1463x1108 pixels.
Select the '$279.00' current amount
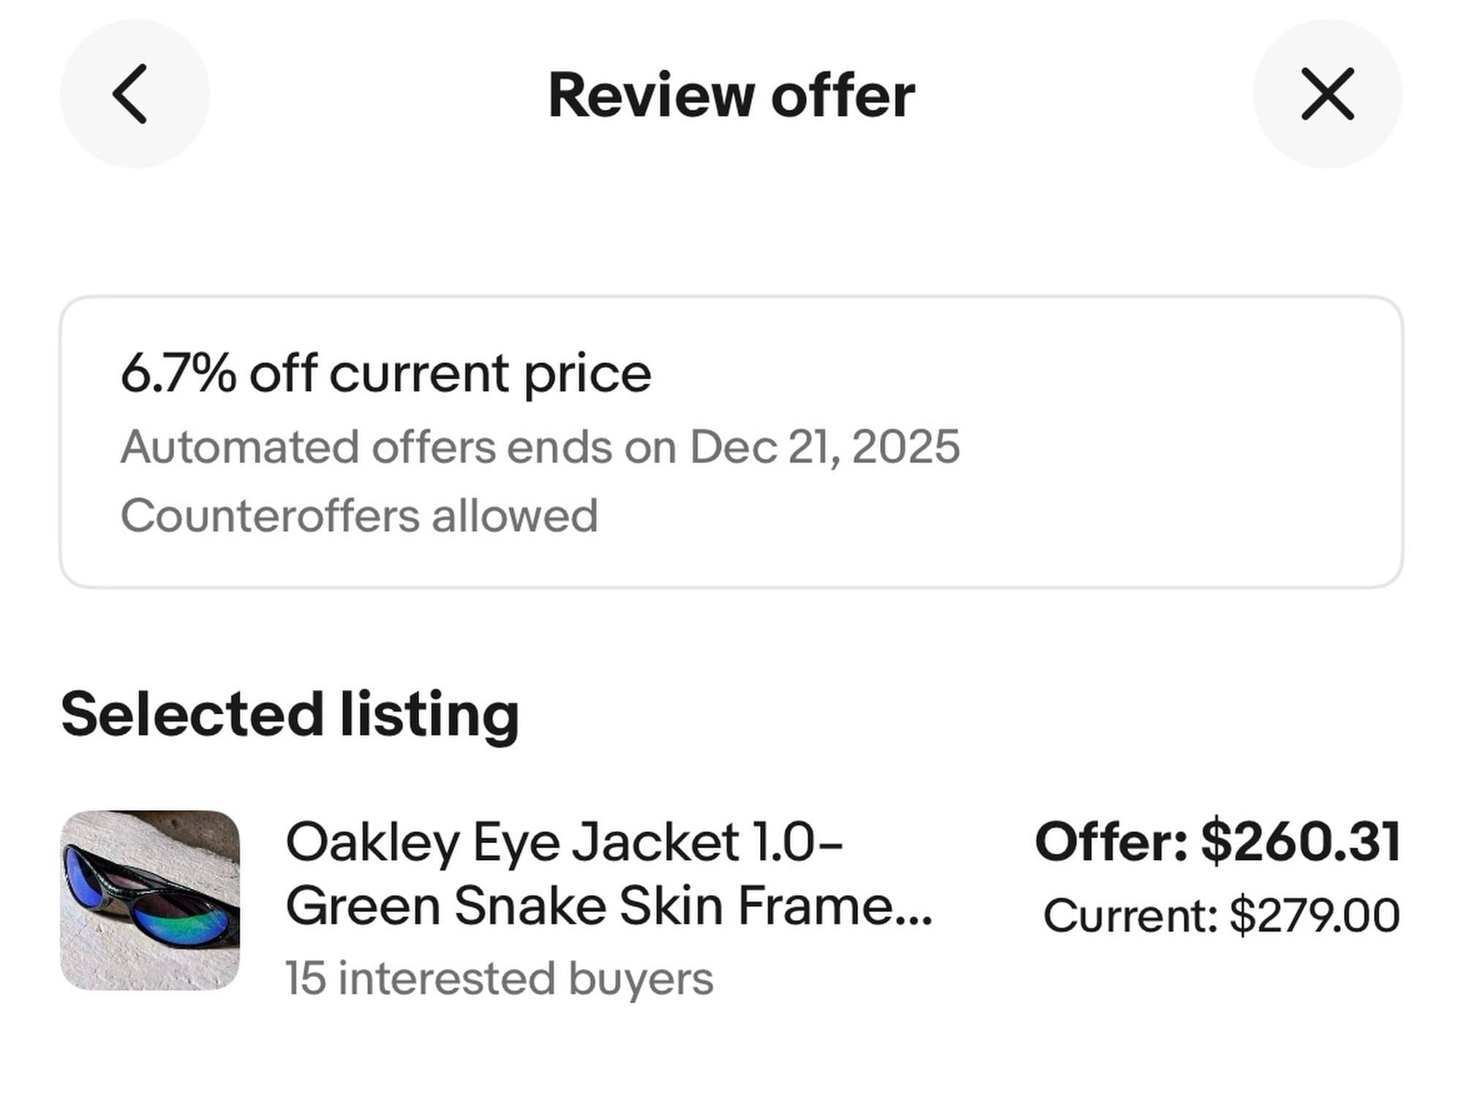tap(1315, 916)
